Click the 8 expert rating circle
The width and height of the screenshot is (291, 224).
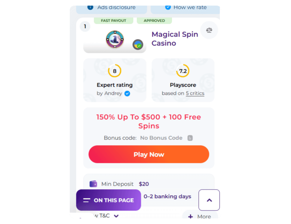[115, 71]
